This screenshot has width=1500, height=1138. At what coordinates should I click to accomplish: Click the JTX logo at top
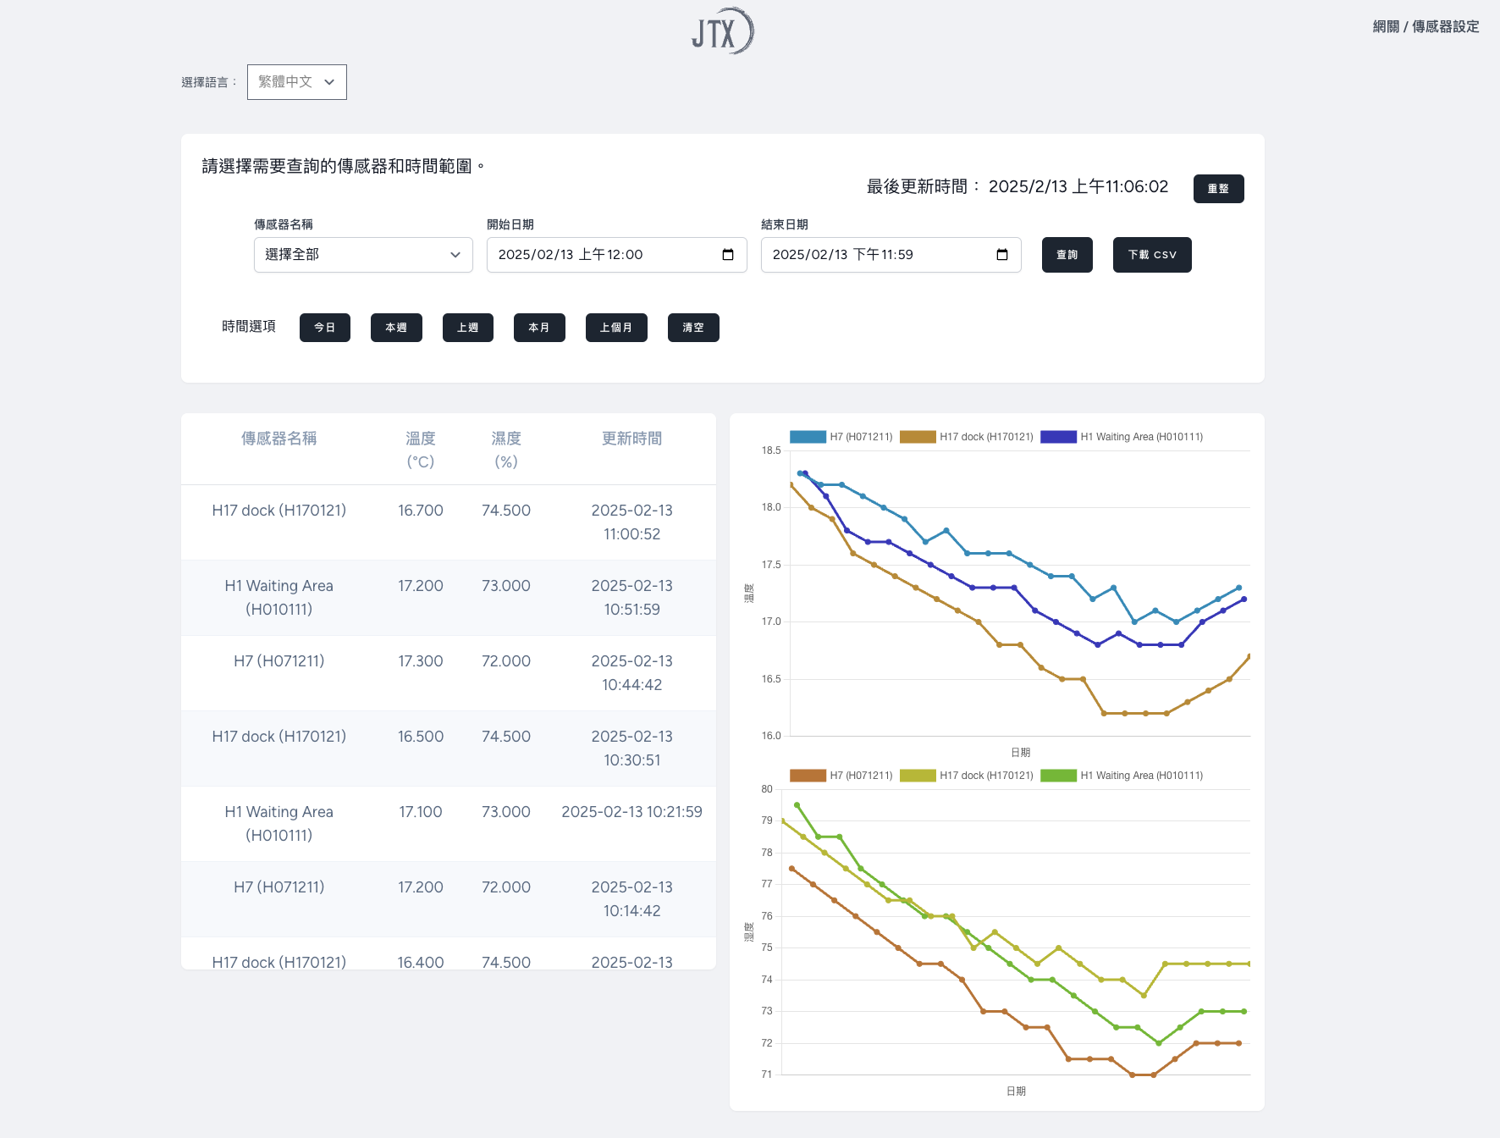click(x=722, y=31)
